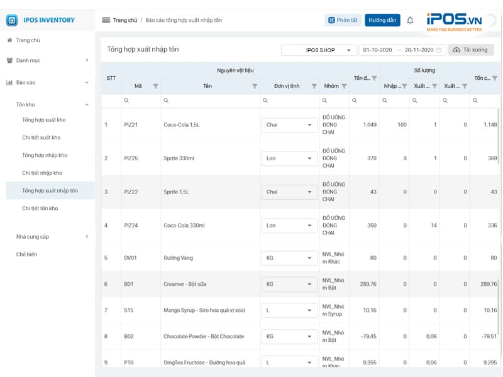Click the filter icon on Mã column
The image size is (503, 377).
[155, 86]
